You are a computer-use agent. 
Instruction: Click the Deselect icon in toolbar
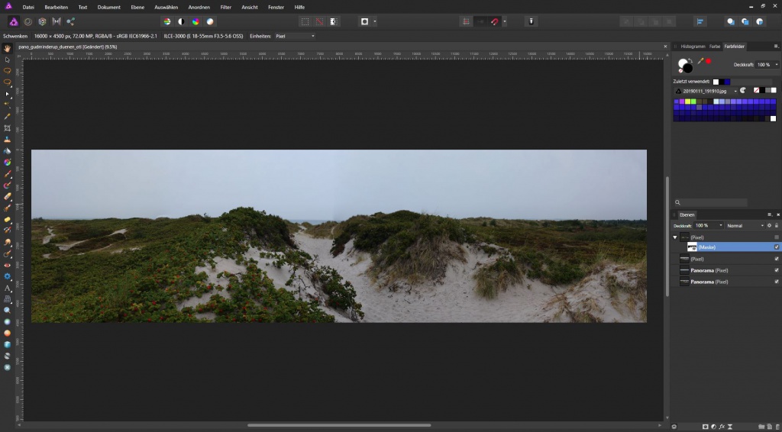tap(319, 21)
